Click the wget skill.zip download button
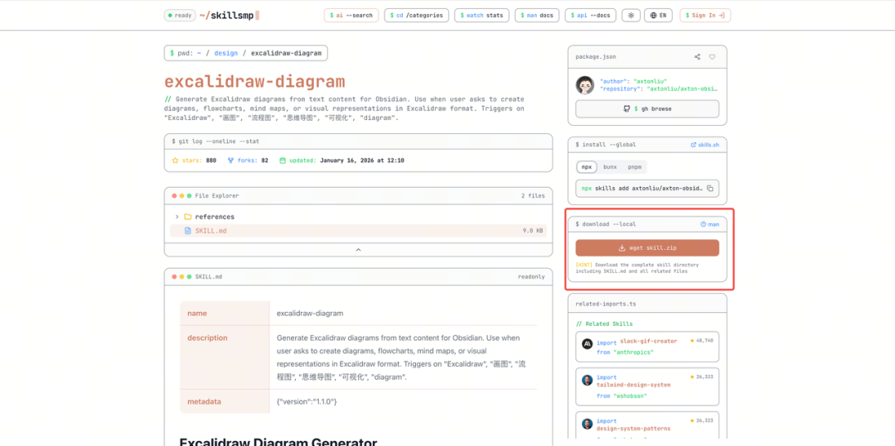Image resolution: width=895 pixels, height=446 pixels. point(647,247)
